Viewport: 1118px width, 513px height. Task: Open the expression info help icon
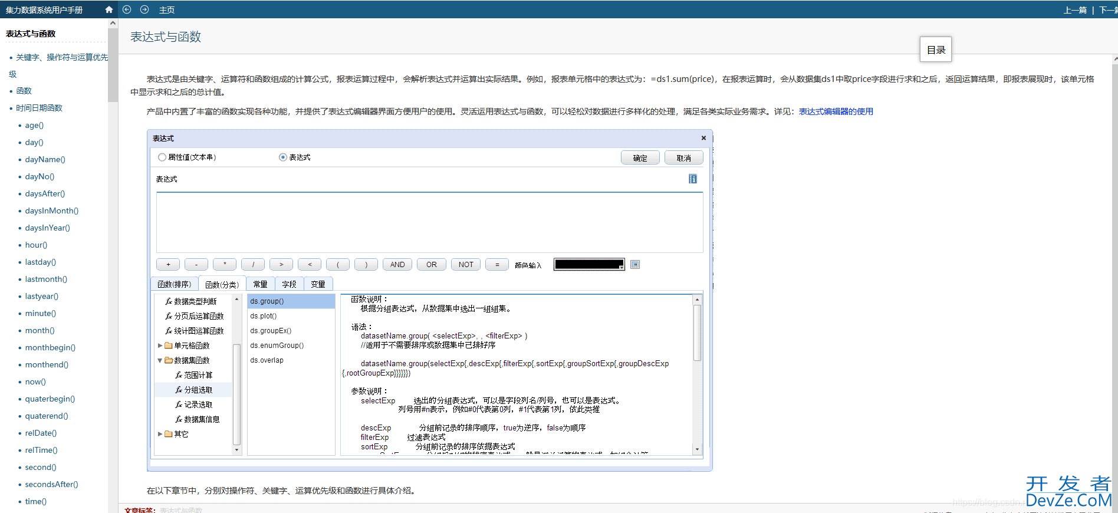point(693,179)
